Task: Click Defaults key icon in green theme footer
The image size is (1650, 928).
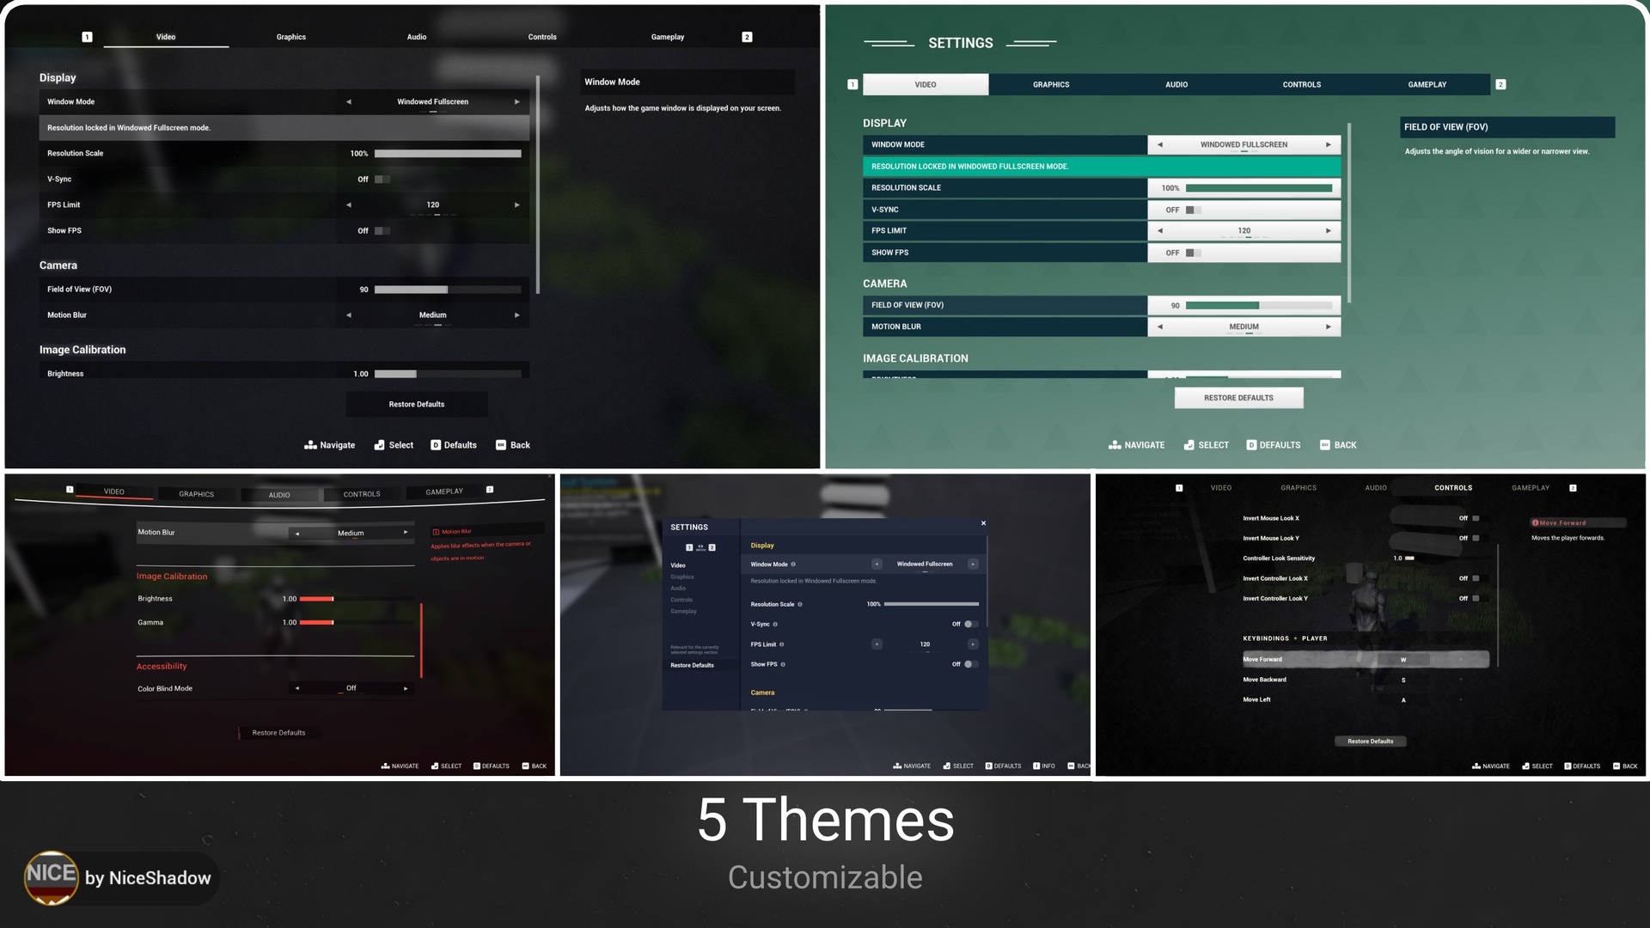Action: click(x=1251, y=445)
